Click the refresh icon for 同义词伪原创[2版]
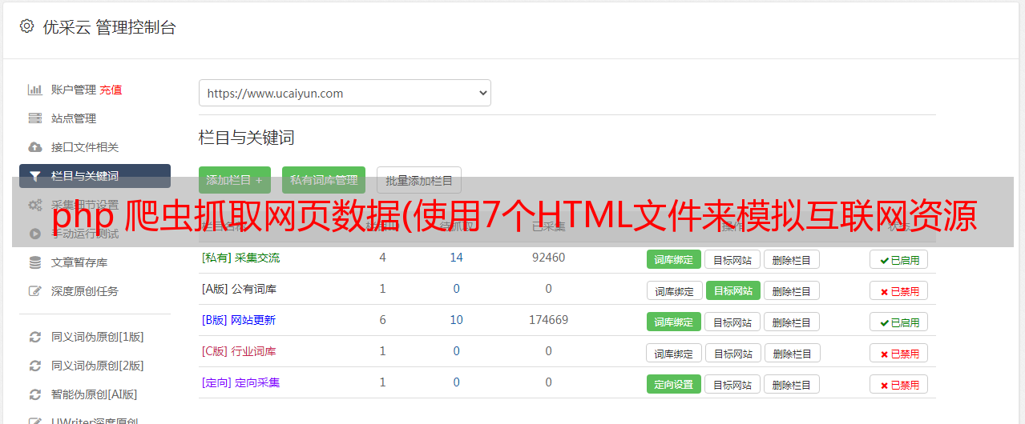The height and width of the screenshot is (424, 1025). [34, 366]
